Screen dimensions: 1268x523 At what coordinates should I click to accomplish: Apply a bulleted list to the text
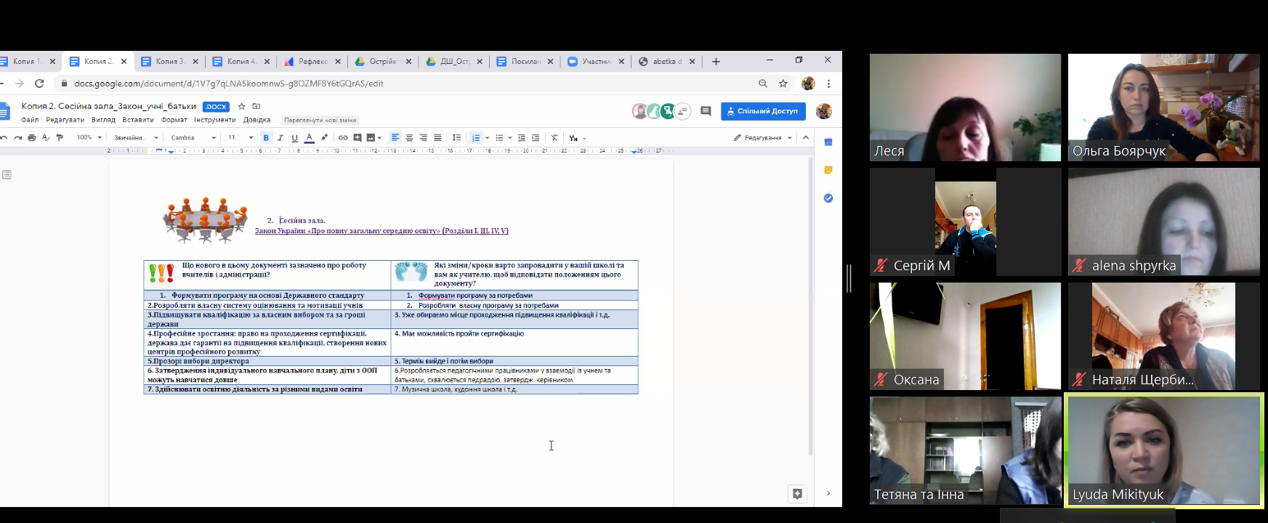499,137
